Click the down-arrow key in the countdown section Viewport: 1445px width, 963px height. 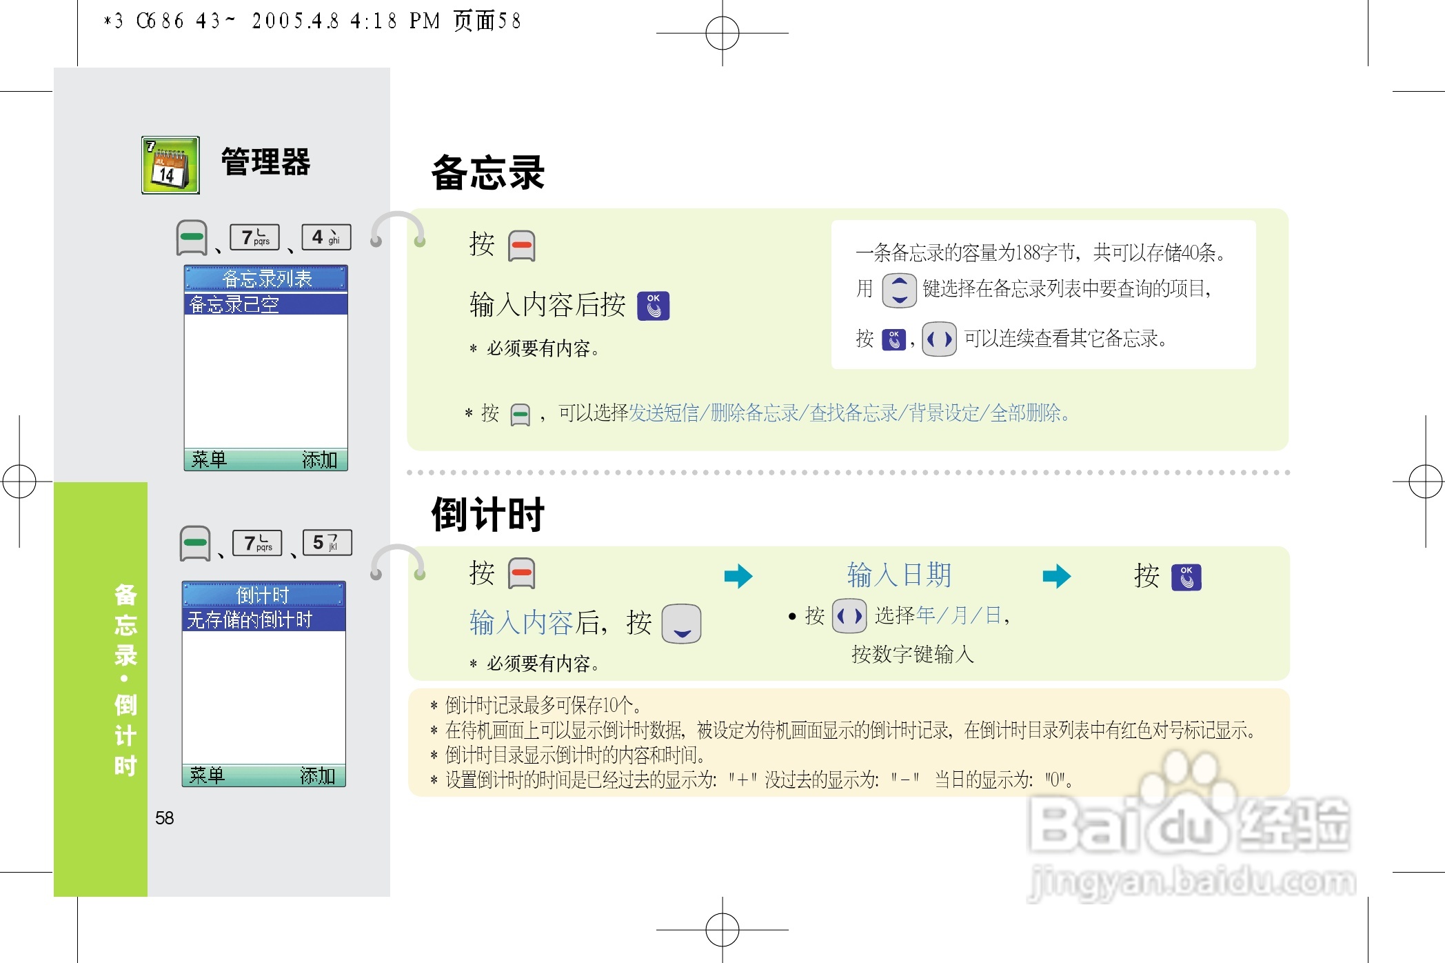tap(681, 624)
